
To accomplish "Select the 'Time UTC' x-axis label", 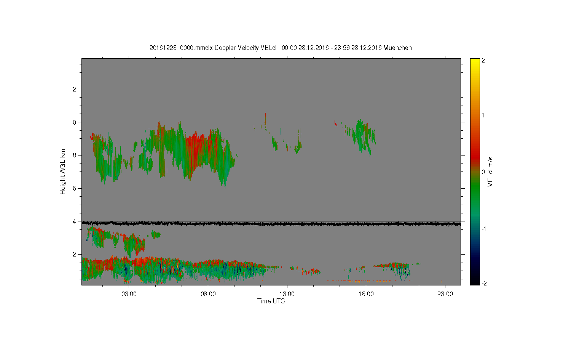I will pos(271,301).
